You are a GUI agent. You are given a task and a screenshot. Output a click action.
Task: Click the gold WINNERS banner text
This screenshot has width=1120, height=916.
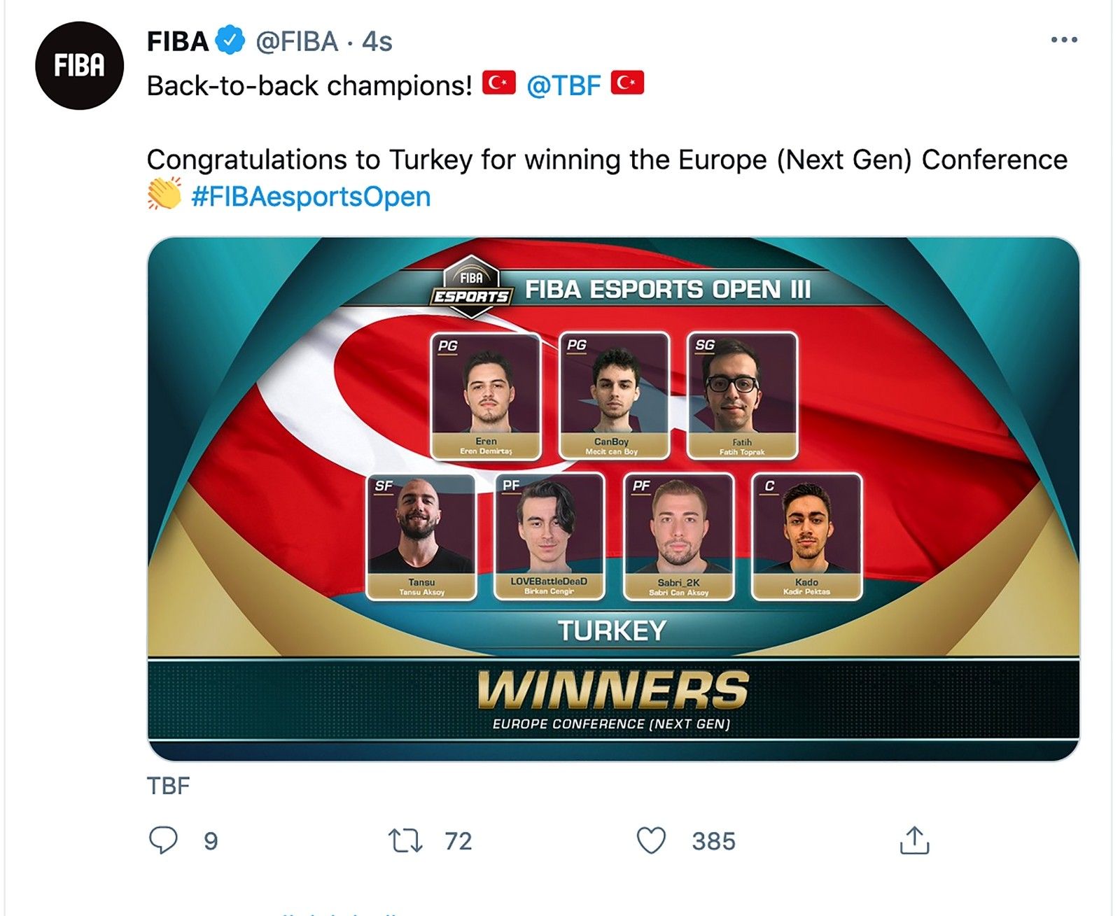point(612,690)
